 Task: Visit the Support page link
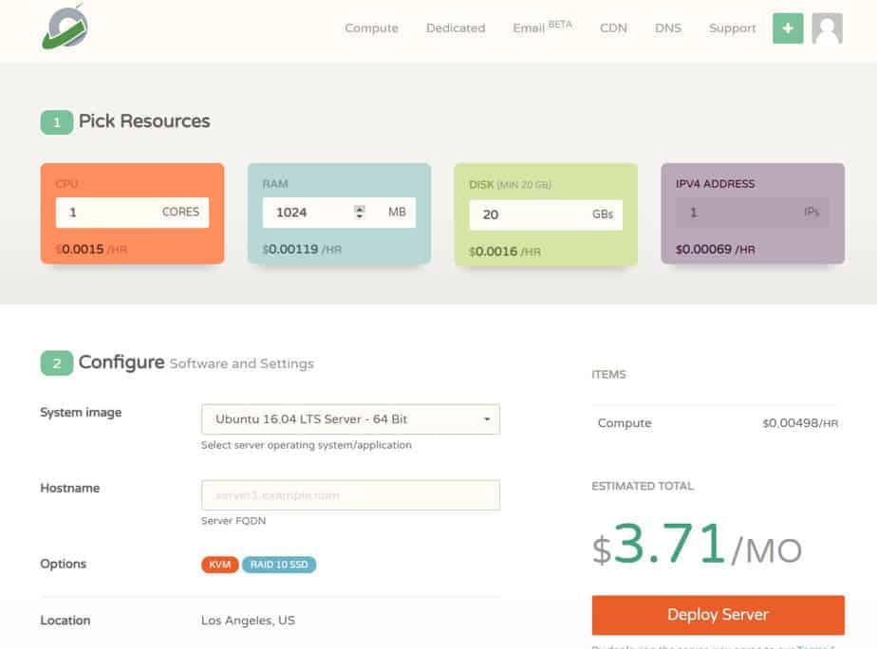(x=732, y=28)
